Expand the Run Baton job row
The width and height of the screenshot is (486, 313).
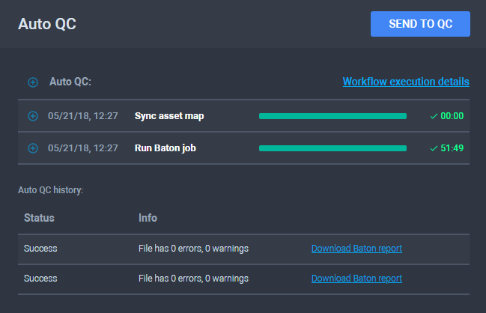[33, 148]
